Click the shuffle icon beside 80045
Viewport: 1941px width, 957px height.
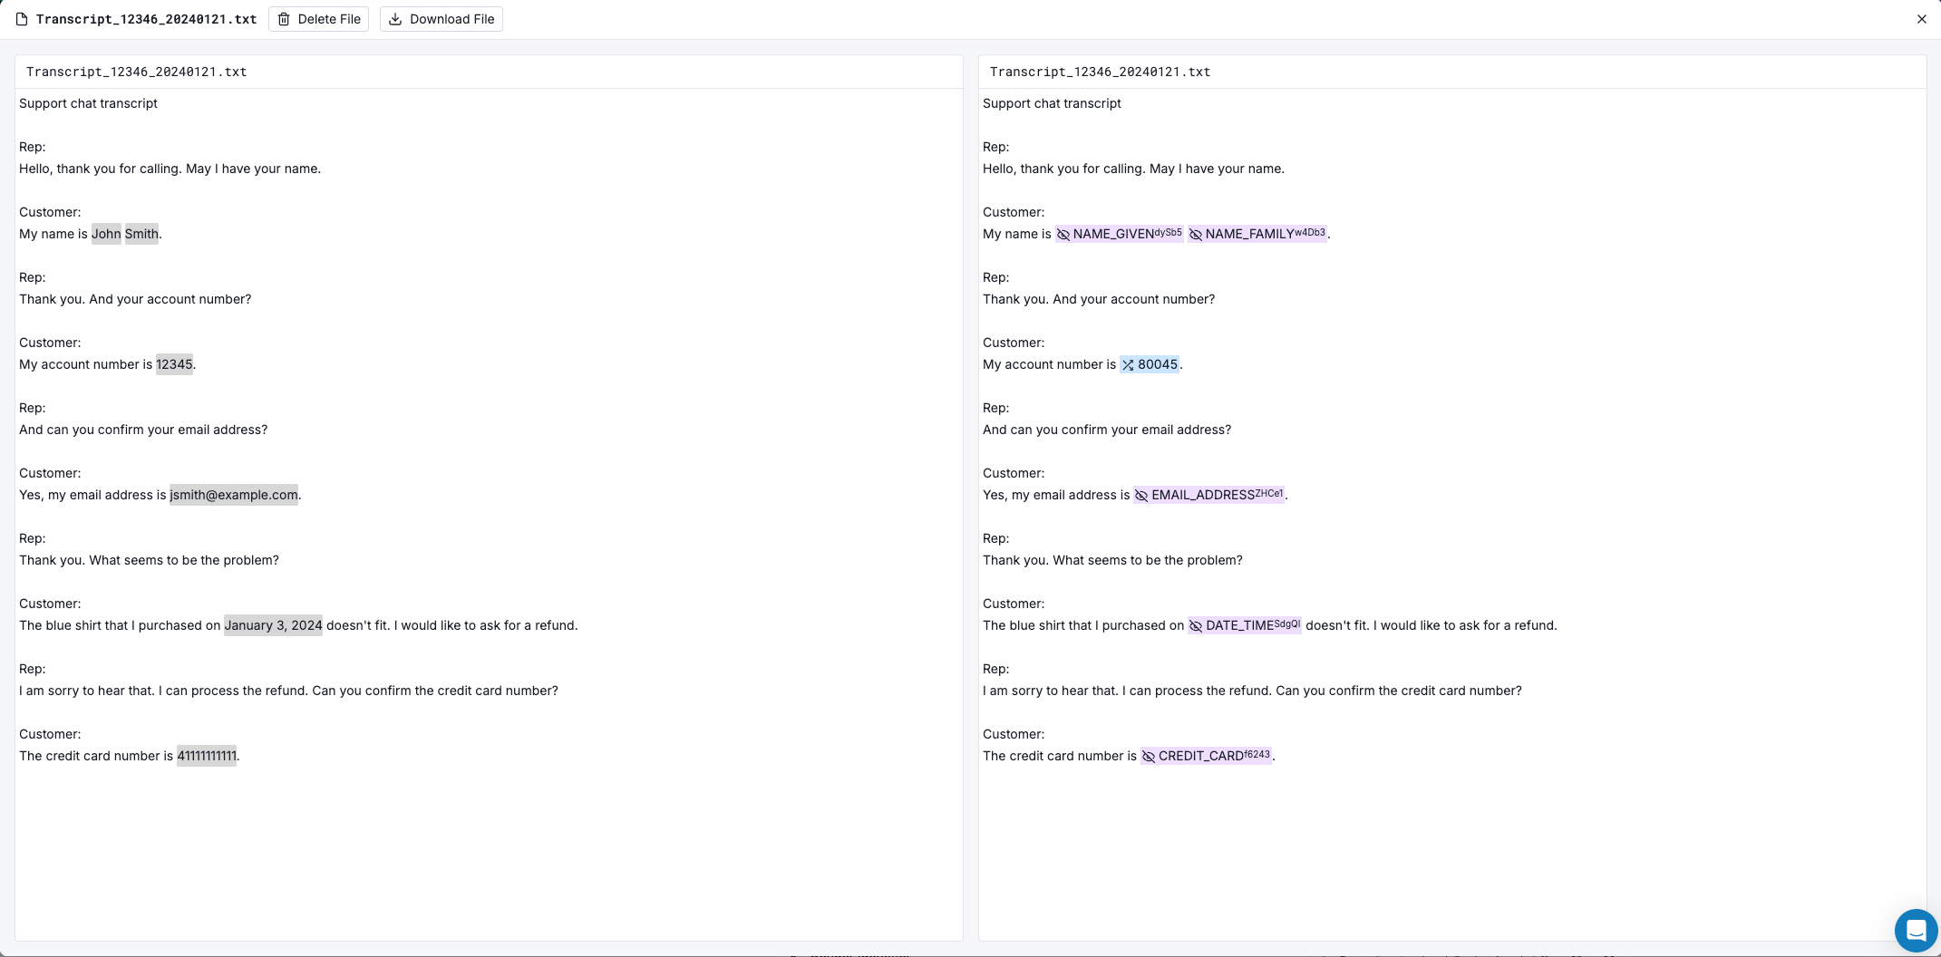pos(1128,365)
